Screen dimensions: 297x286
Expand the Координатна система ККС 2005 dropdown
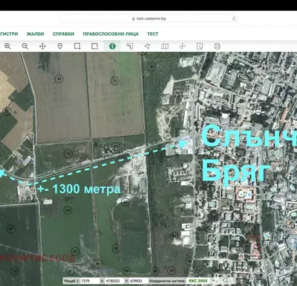pyautogui.click(x=201, y=281)
